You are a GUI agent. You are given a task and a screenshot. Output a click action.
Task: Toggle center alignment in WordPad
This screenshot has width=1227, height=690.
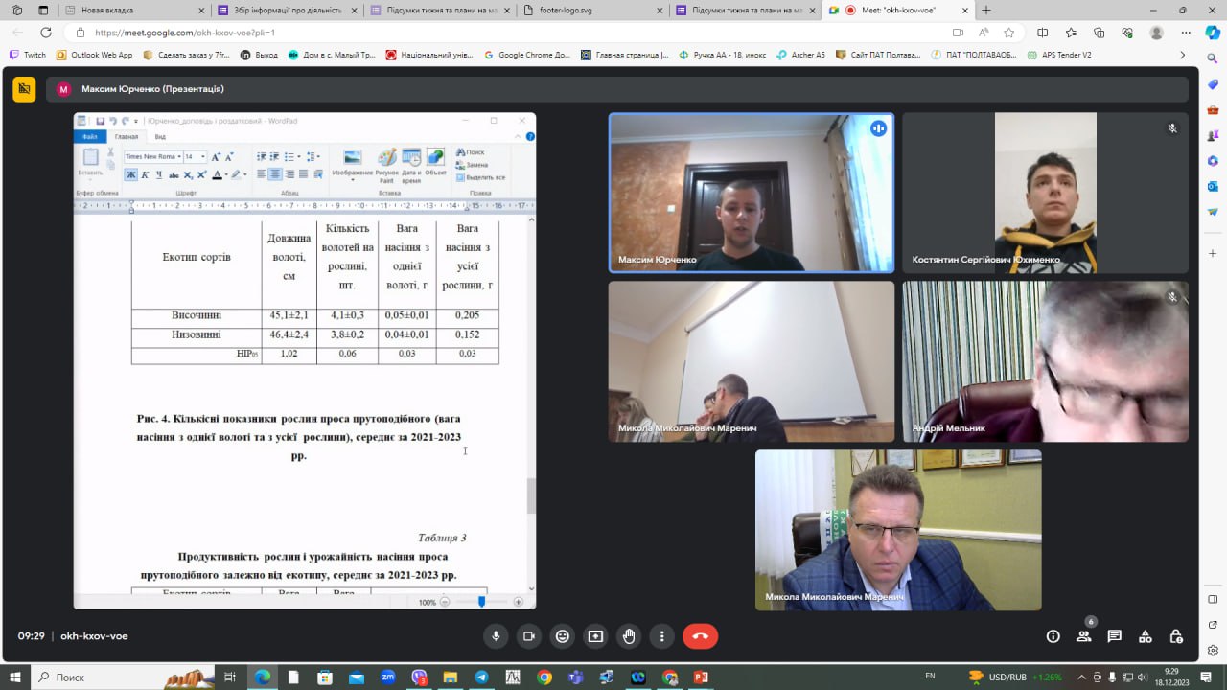coord(275,174)
